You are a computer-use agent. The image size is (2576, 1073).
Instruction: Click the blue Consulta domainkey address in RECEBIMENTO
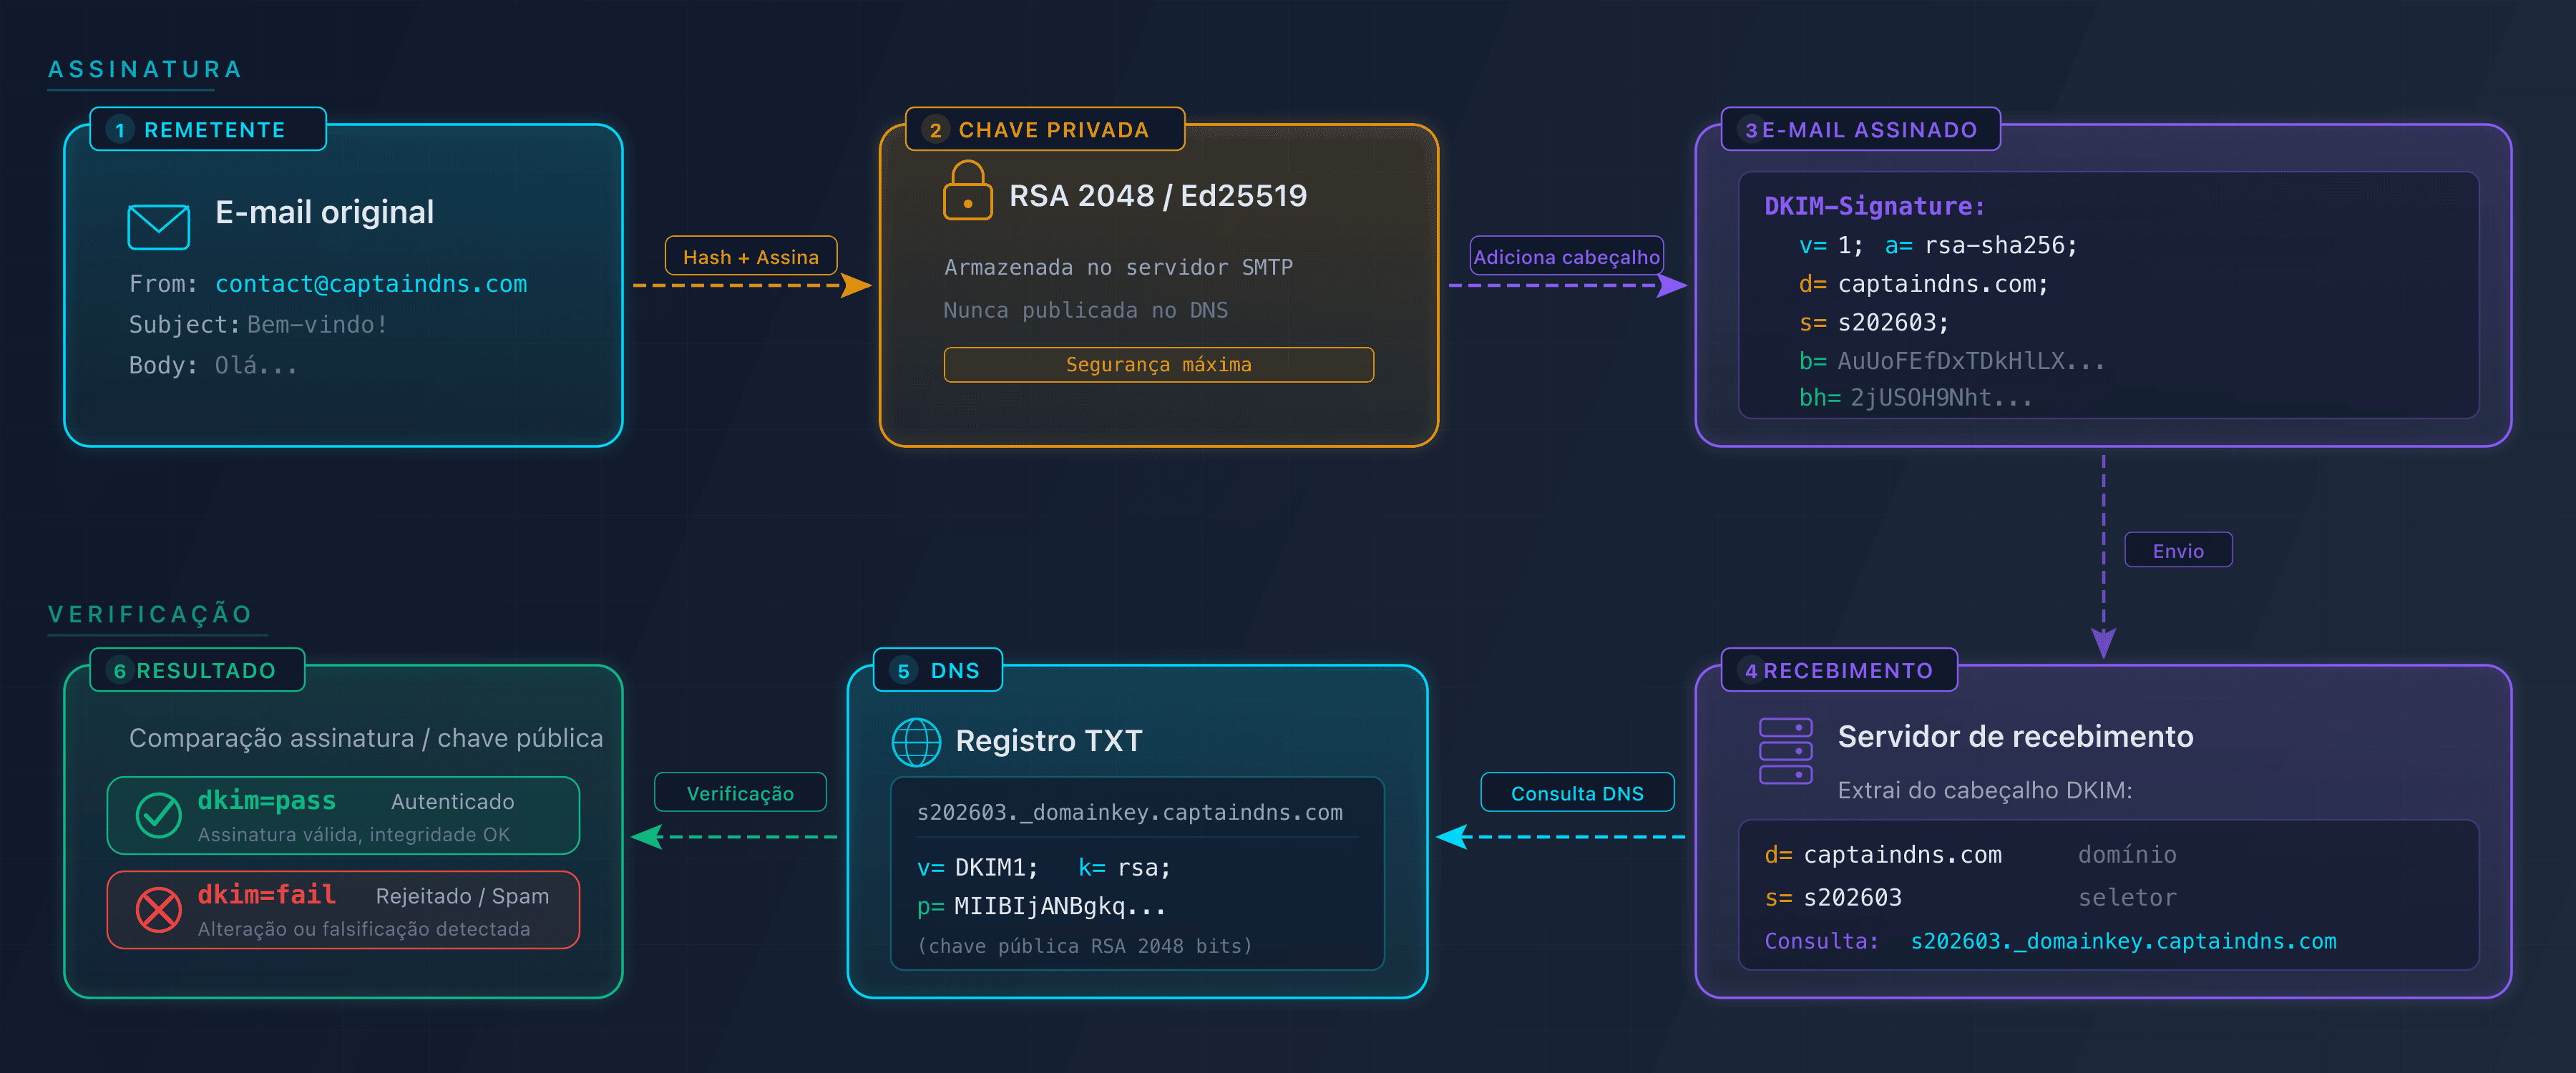pos(2123,941)
